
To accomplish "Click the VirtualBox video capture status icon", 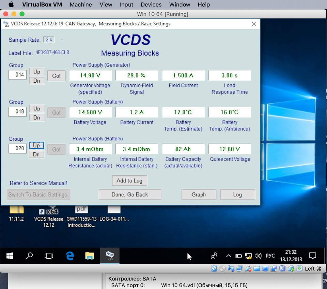I will pyautogui.click(x=274, y=268).
